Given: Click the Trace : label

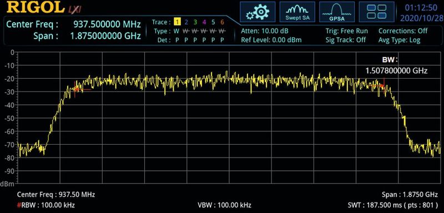Looking at the screenshot, I should pyautogui.click(x=162, y=22).
